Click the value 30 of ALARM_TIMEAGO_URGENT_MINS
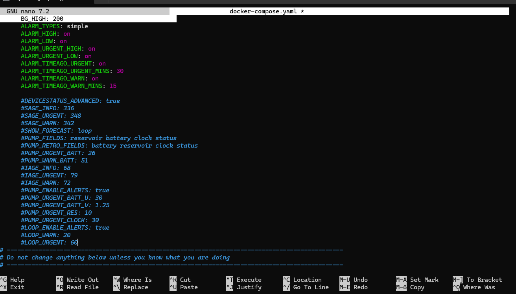 [x=120, y=71]
